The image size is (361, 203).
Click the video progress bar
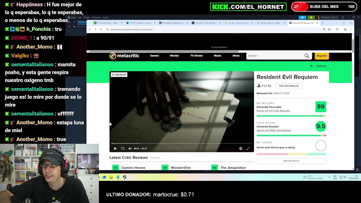click(x=182, y=144)
